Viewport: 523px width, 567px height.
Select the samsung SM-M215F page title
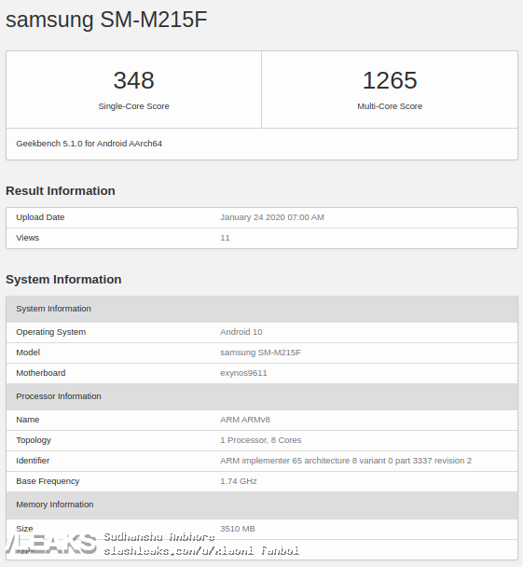pyautogui.click(x=106, y=20)
